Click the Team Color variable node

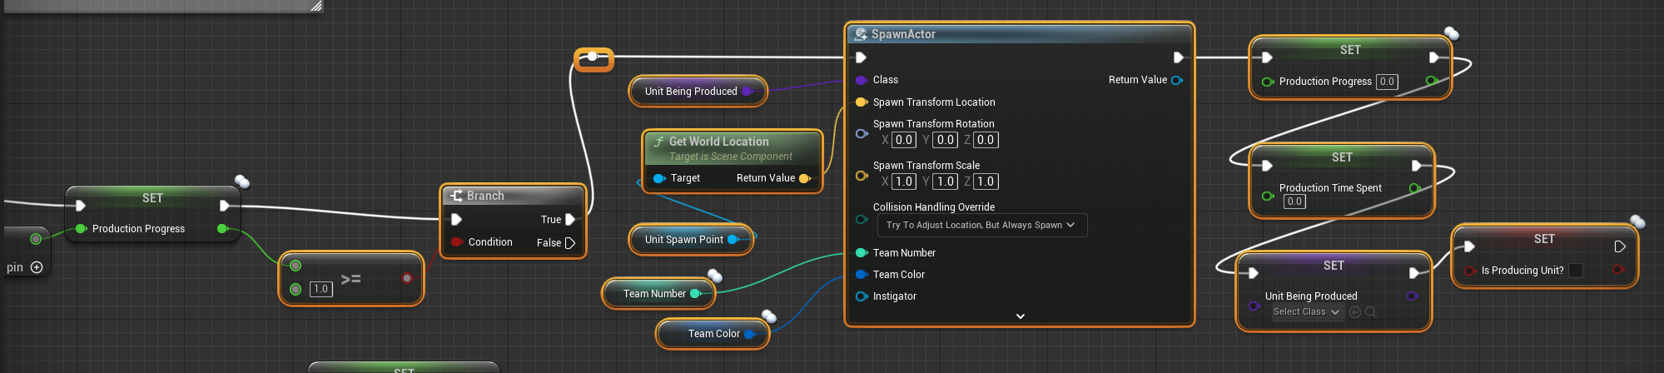[x=713, y=334]
